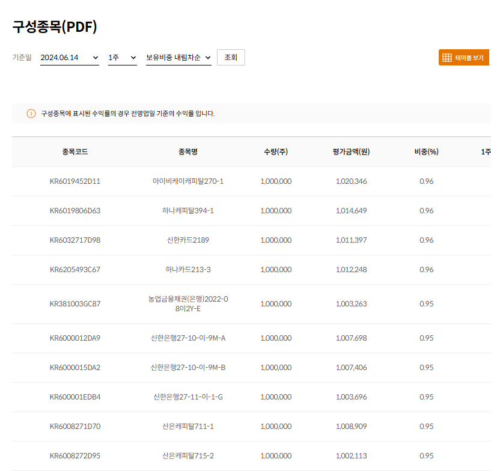Screen dimensions: 491x471
Task: Click the 테이블 보기 button
Action: pos(464,58)
